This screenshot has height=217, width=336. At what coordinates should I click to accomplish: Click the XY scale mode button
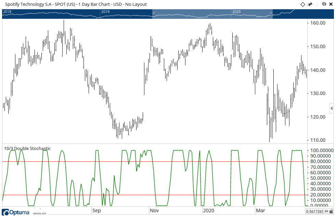pyautogui.click(x=326, y=212)
